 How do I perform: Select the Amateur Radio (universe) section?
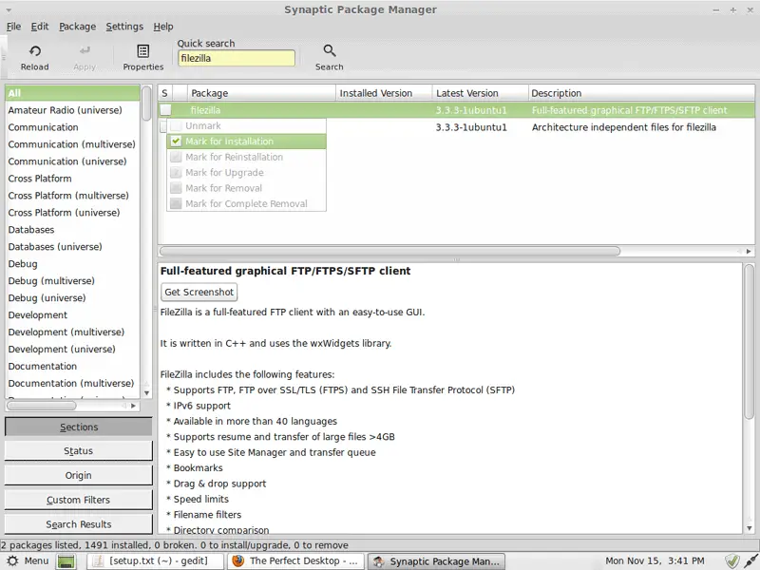(x=73, y=110)
